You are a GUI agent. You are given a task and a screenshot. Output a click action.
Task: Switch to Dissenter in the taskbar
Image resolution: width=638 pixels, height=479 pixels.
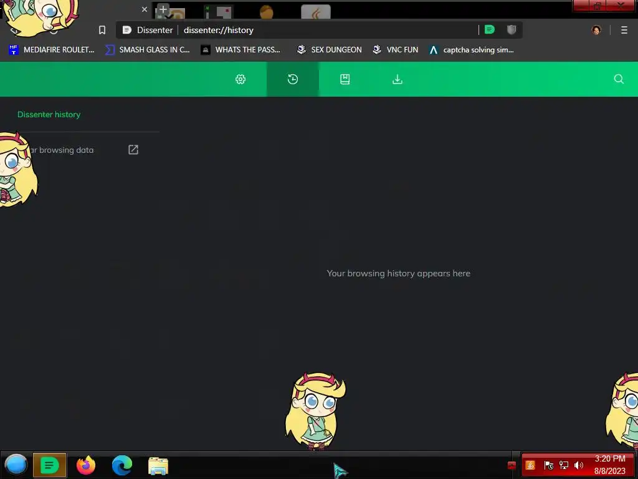(x=50, y=465)
